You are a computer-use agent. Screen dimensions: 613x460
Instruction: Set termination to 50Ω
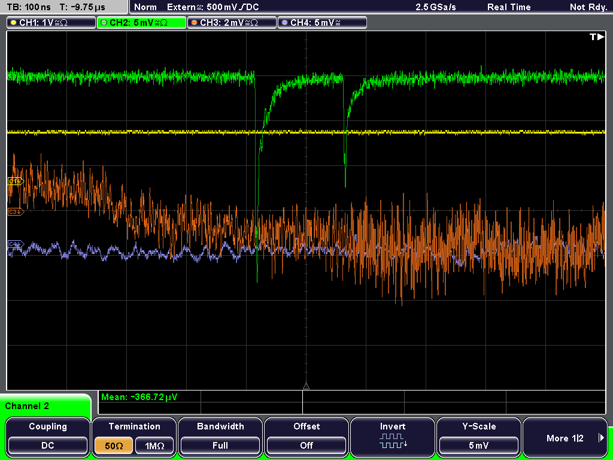pyautogui.click(x=114, y=446)
